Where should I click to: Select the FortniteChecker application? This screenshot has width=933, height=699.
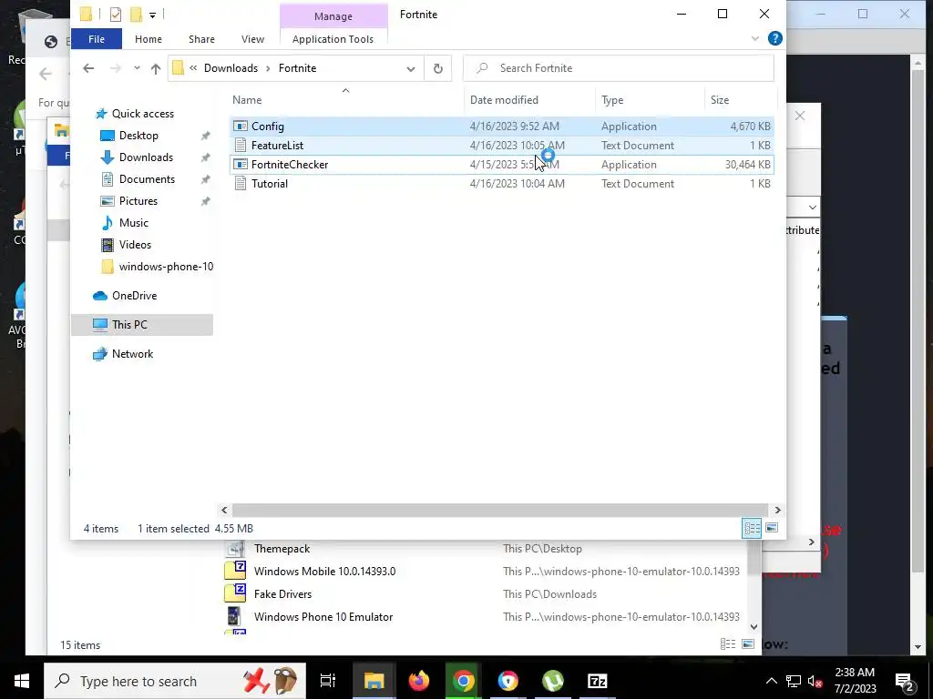(502, 165)
